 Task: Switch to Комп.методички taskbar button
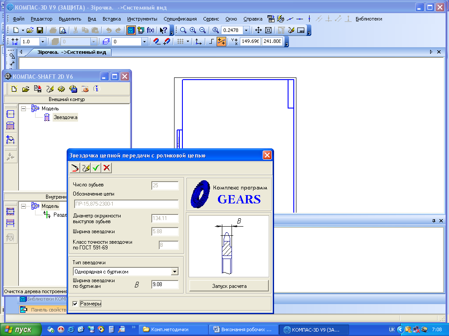(173, 330)
